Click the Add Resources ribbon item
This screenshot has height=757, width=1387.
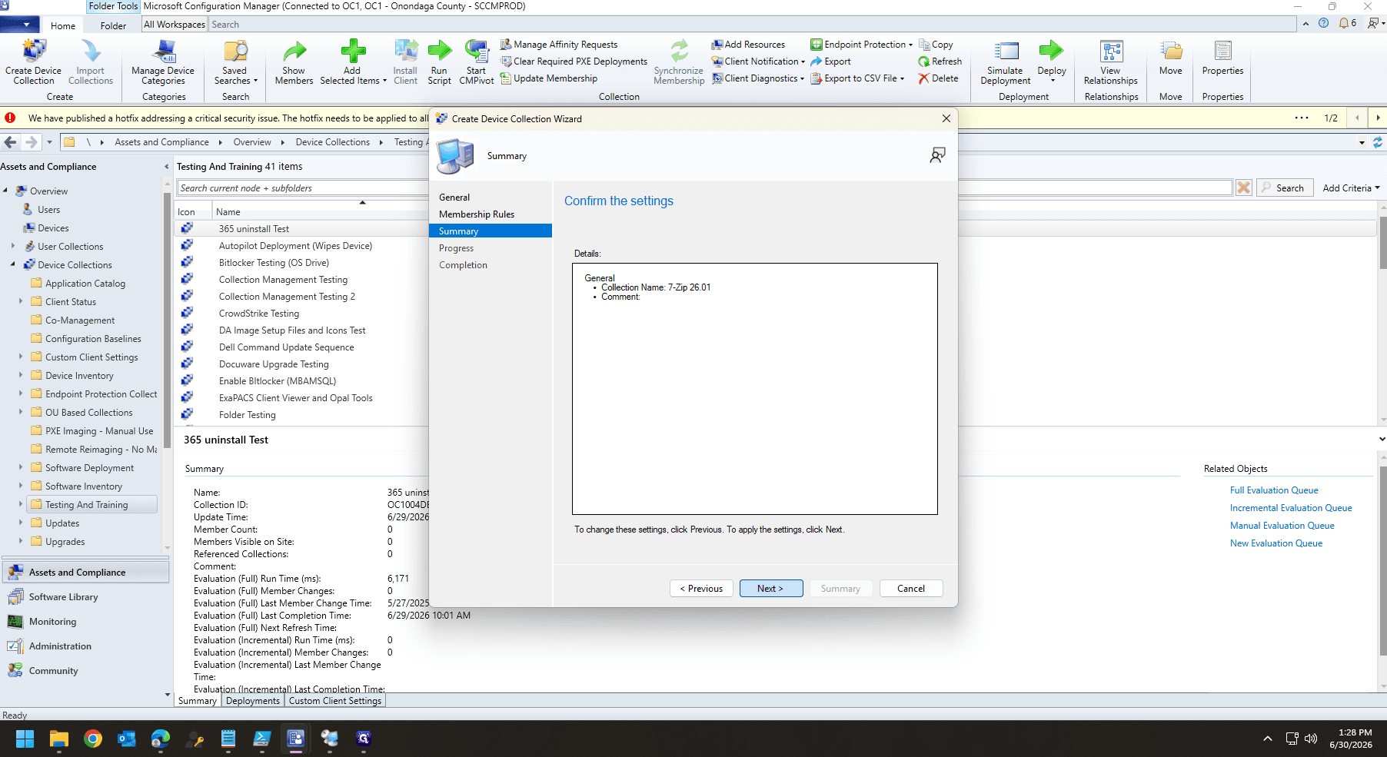pyautogui.click(x=748, y=45)
